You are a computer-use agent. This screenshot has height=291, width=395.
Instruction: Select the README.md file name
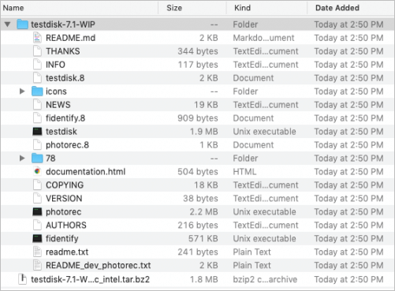(x=70, y=38)
